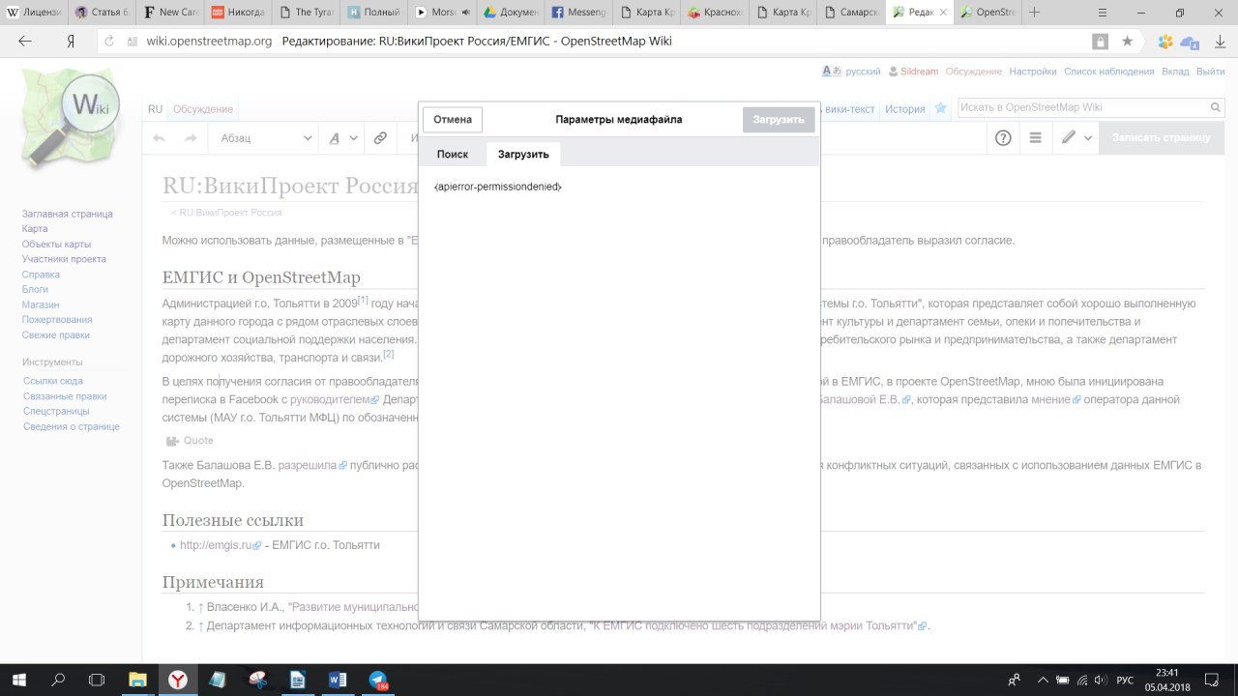This screenshot has width=1238, height=696.
Task: Click the disabled Загрузить button in dialog header
Action: (779, 120)
